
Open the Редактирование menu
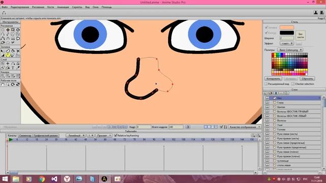[x=20, y=7]
